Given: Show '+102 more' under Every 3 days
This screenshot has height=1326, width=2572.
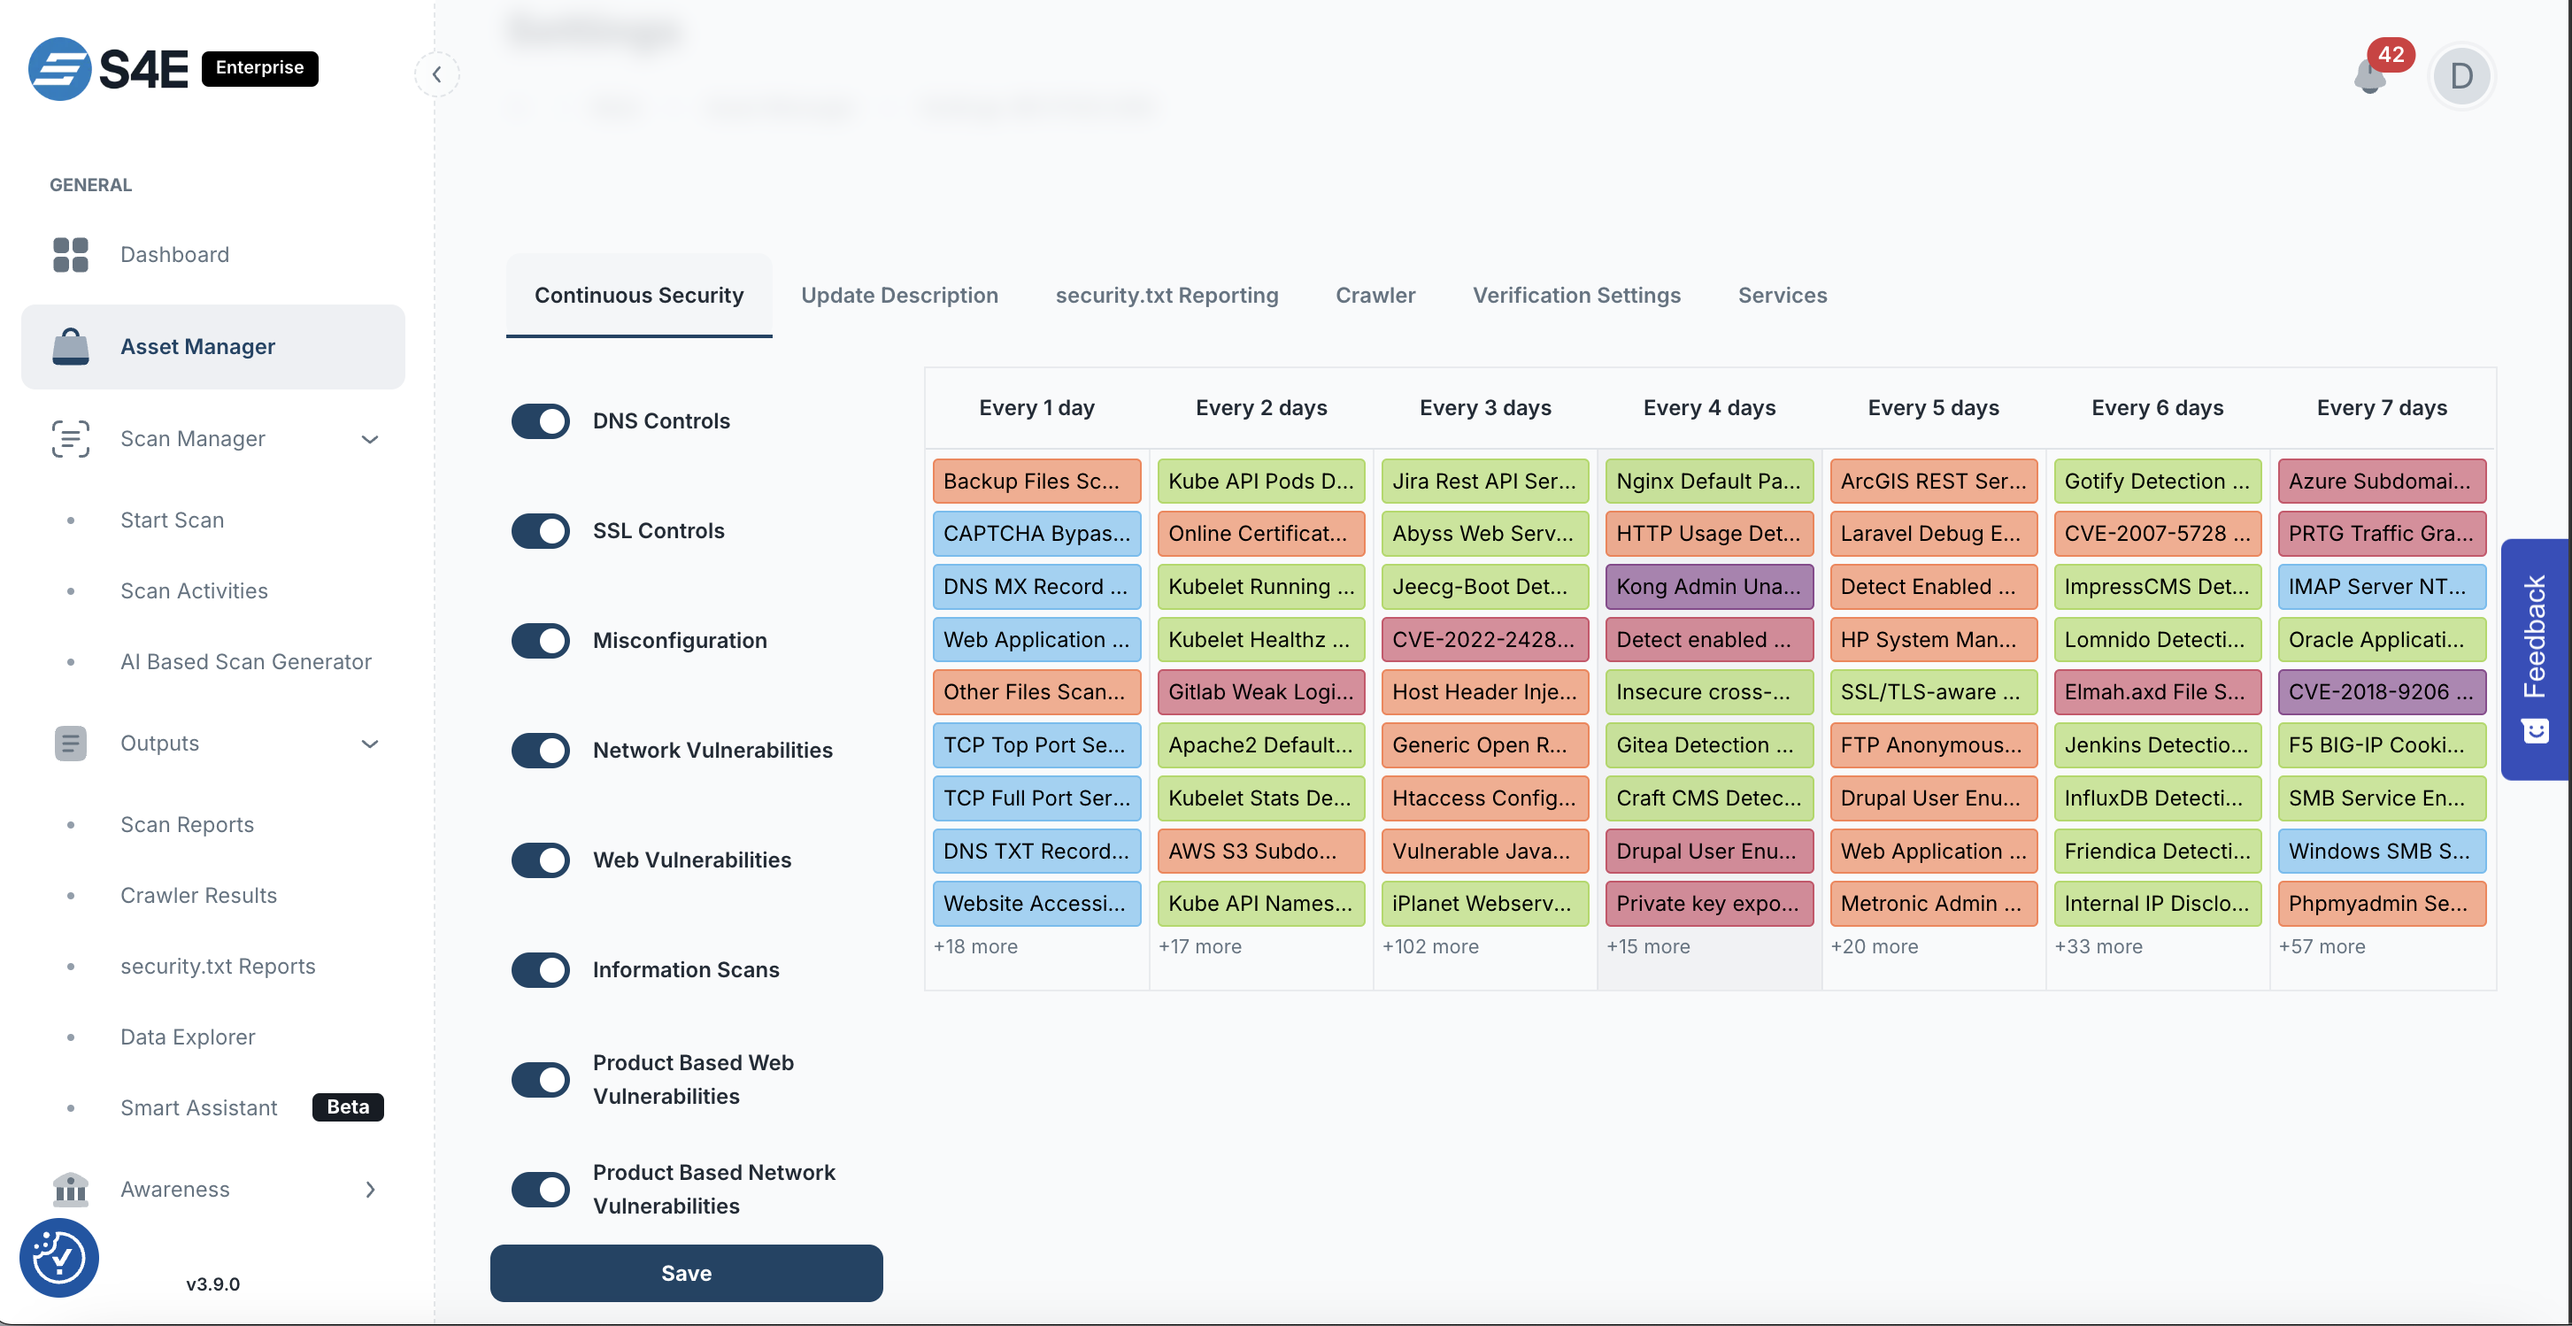Looking at the screenshot, I should (x=1429, y=945).
